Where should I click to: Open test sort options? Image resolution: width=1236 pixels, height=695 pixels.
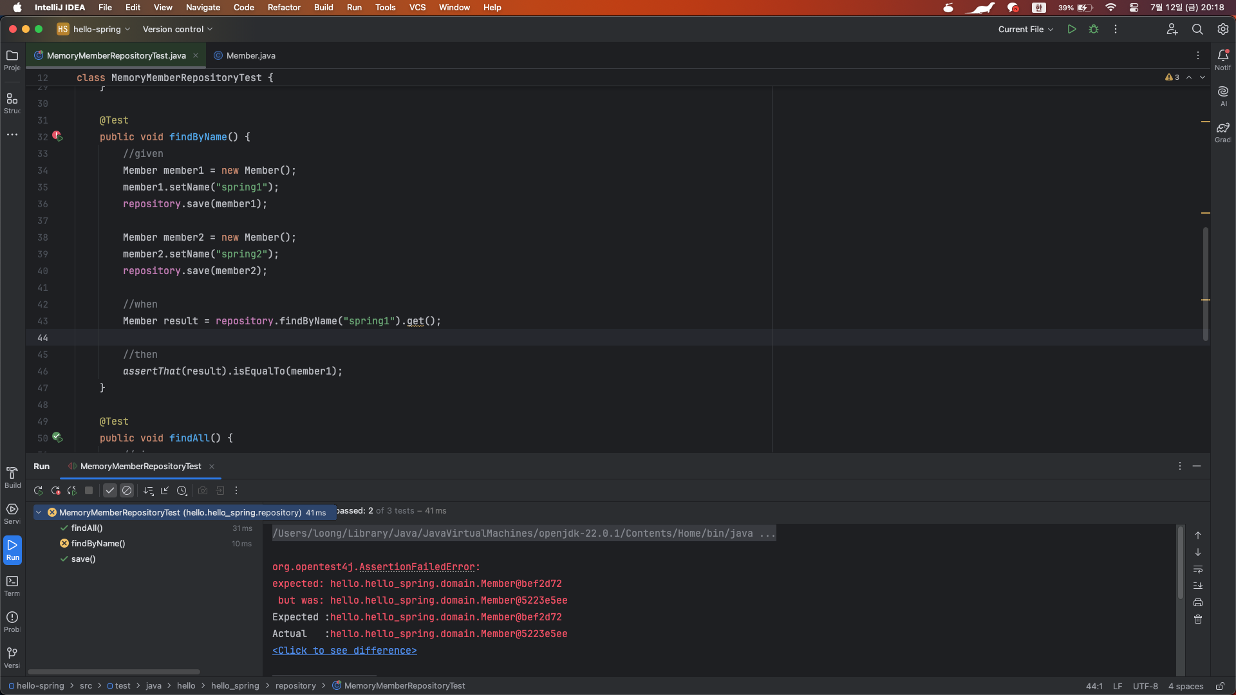tap(148, 490)
